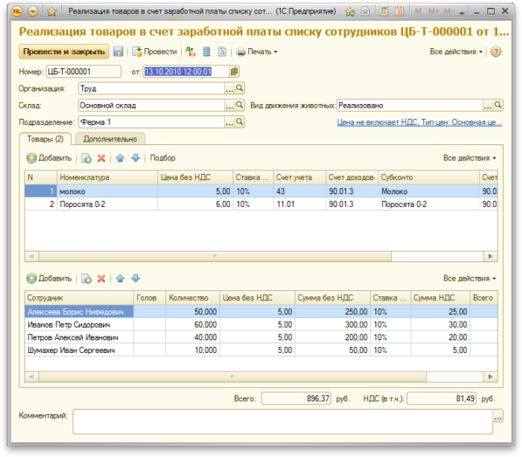This screenshot has width=522, height=457.
Task: Click the Провести и закрыть button
Action: (64, 52)
